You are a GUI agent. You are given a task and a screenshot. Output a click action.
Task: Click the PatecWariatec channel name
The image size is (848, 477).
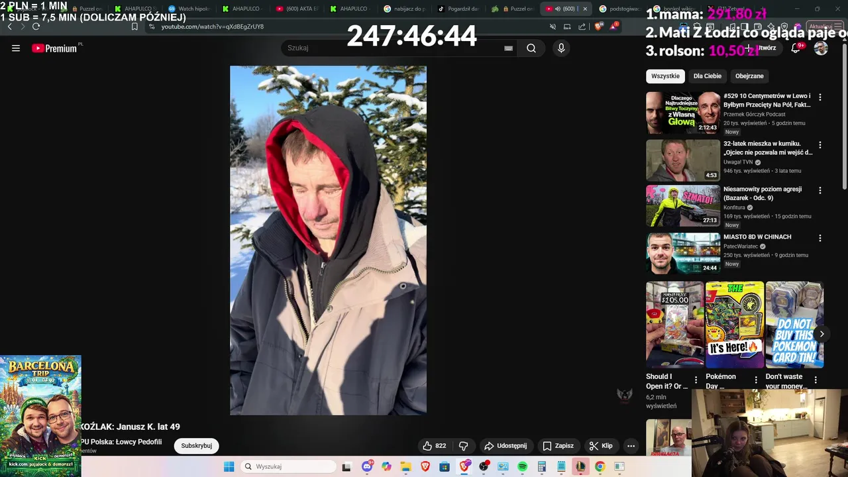pos(741,246)
